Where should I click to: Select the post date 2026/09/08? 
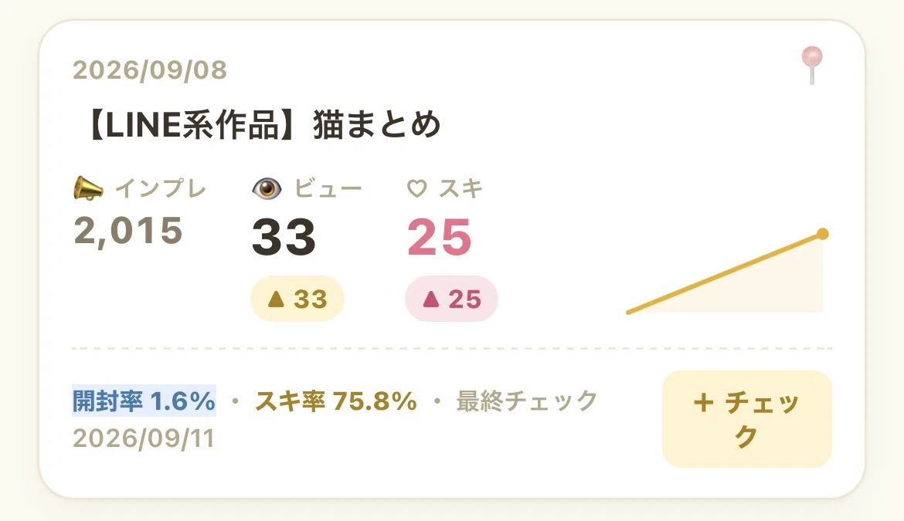(x=150, y=70)
